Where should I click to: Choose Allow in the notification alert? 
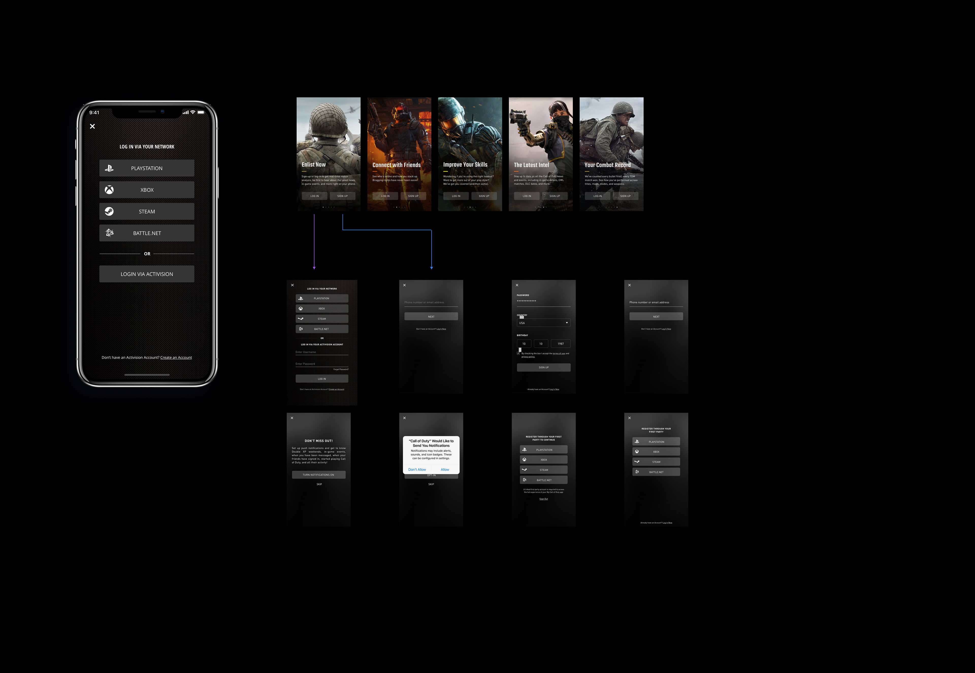tap(445, 469)
